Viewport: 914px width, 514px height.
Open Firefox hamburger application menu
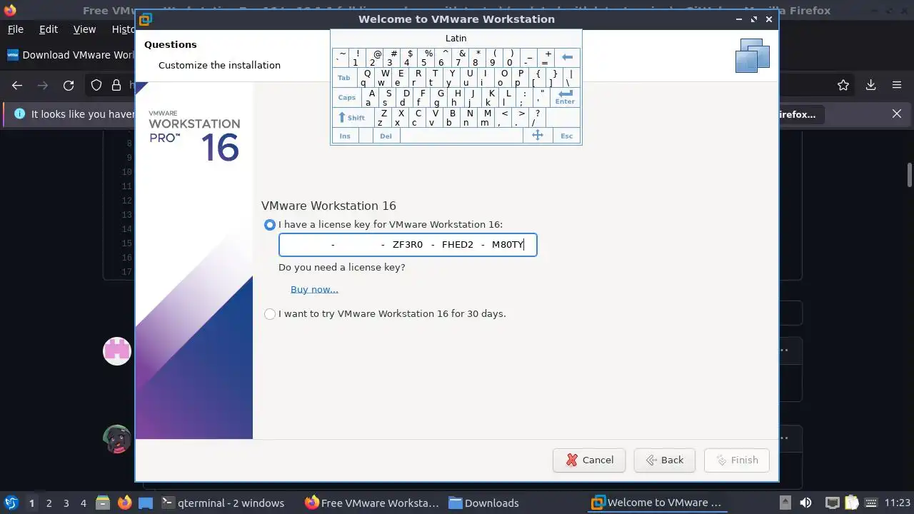(897, 85)
